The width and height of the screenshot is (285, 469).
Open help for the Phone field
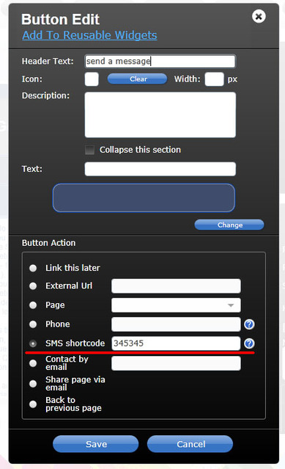point(249,324)
